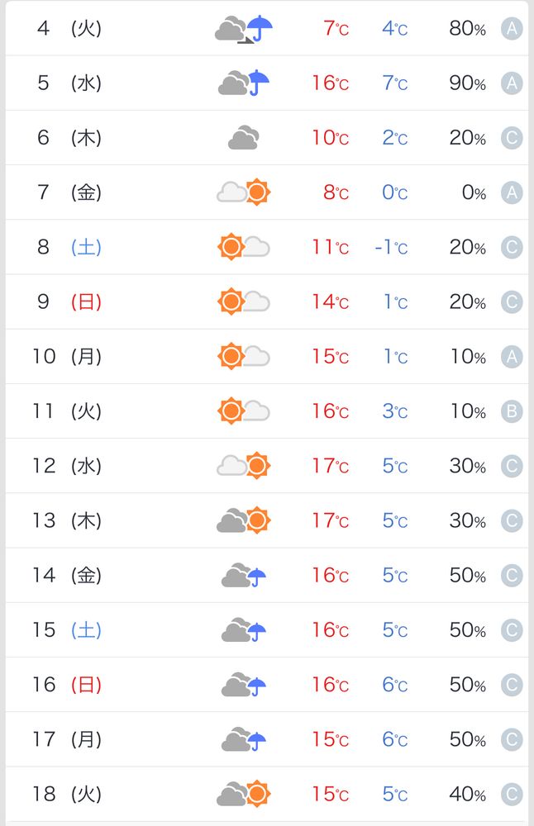Click the cloudy rain icon for day 5
534x826 pixels.
coord(244,83)
